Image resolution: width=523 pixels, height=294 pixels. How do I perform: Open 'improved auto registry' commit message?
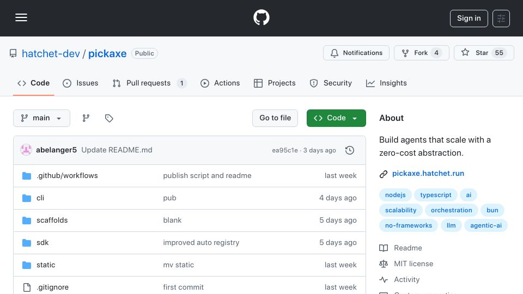click(x=201, y=243)
